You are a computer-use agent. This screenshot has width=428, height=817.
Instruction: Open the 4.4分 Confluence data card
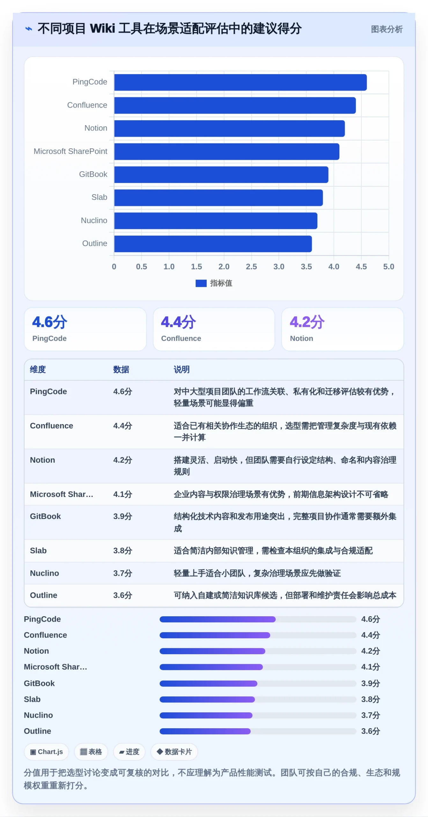click(x=214, y=329)
